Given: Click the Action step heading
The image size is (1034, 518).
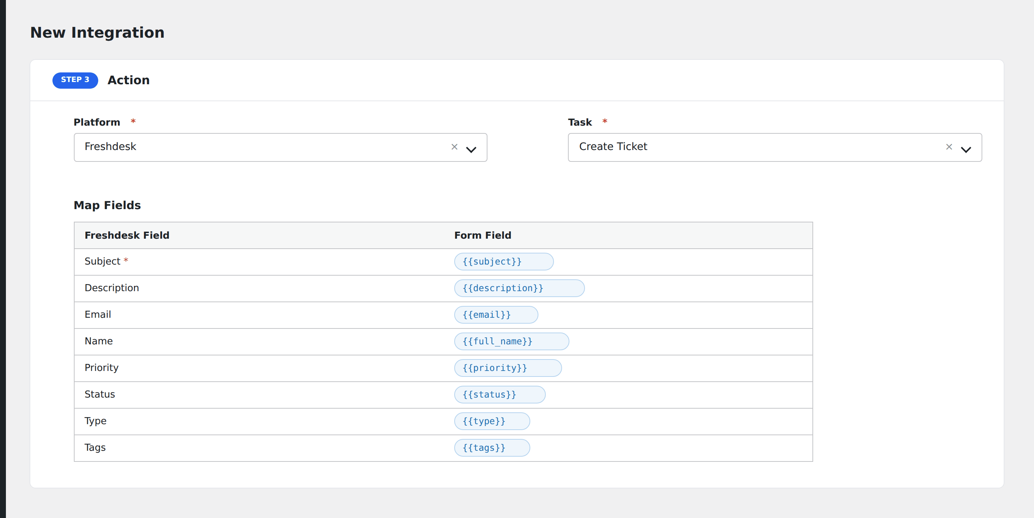Looking at the screenshot, I should tap(129, 80).
